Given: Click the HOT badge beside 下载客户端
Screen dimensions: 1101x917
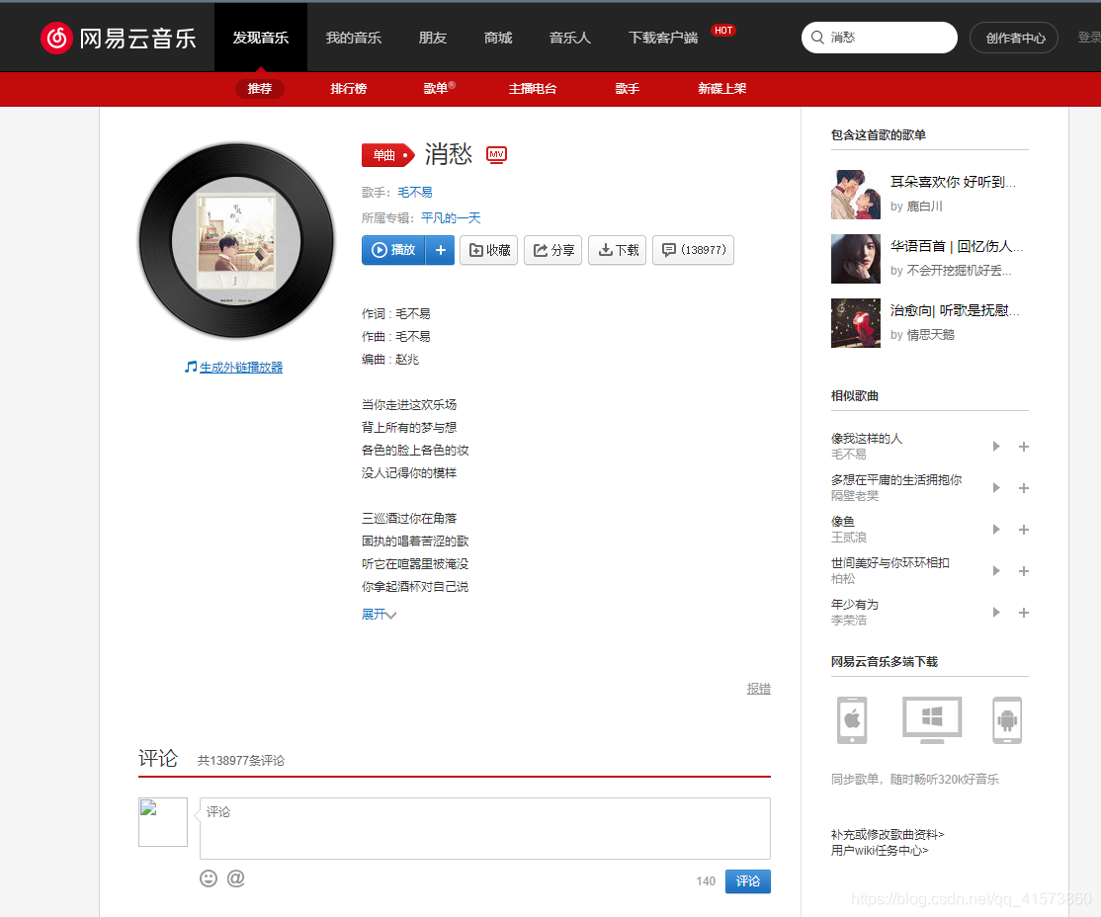Looking at the screenshot, I should [x=723, y=31].
